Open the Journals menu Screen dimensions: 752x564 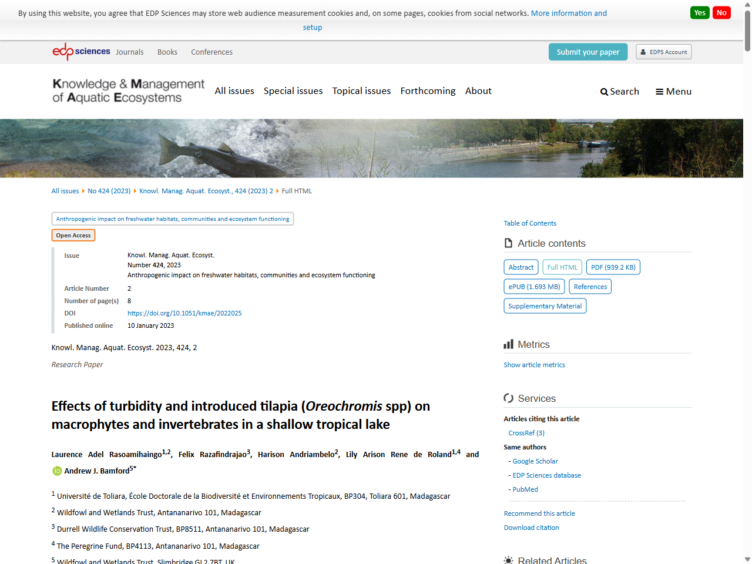point(129,52)
